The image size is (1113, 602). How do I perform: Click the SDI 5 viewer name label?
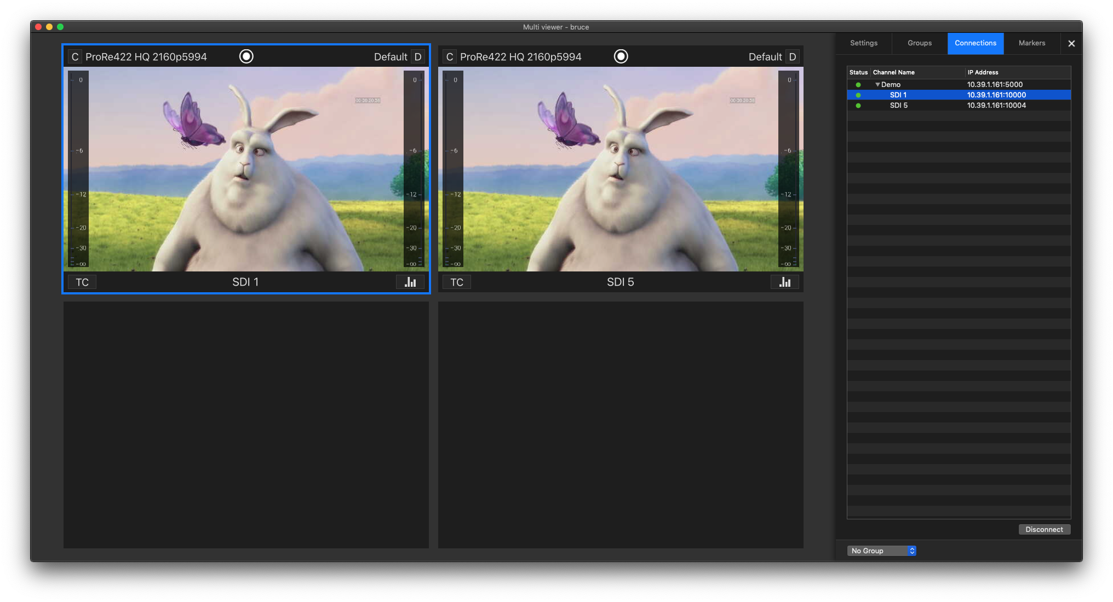[620, 282]
